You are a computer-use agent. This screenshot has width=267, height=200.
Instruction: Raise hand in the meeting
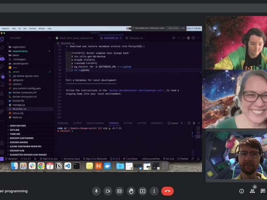(131, 191)
